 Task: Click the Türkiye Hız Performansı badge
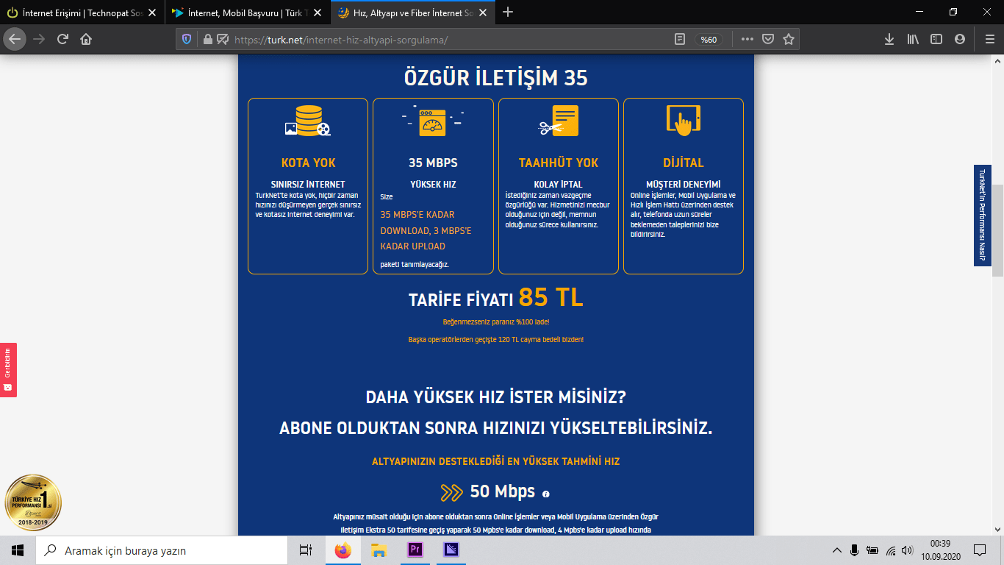pos(33,502)
